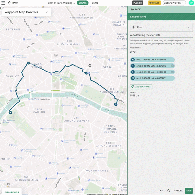Click the Explore Help button
Image resolution: width=195 pixels, height=195 pixels.
click(11, 192)
